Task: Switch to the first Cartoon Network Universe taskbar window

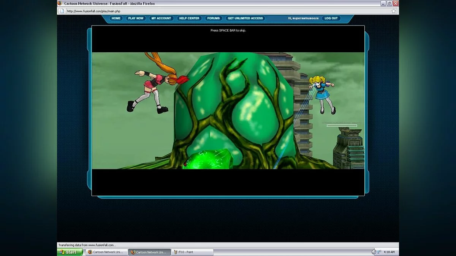Action: [x=106, y=252]
